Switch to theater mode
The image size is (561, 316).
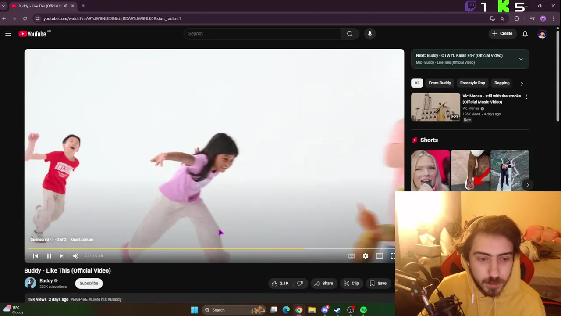coord(380,256)
